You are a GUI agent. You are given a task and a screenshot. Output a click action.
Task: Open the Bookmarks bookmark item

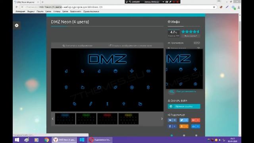75,12
